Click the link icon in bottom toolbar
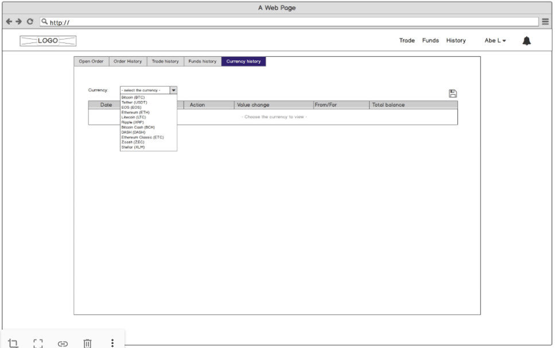Image resolution: width=555 pixels, height=348 pixels. [63, 343]
